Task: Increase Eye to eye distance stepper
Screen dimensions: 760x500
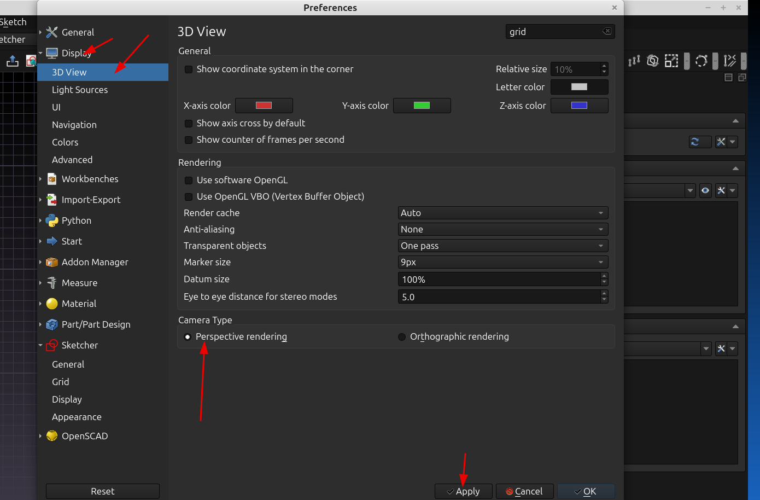Action: (x=604, y=293)
